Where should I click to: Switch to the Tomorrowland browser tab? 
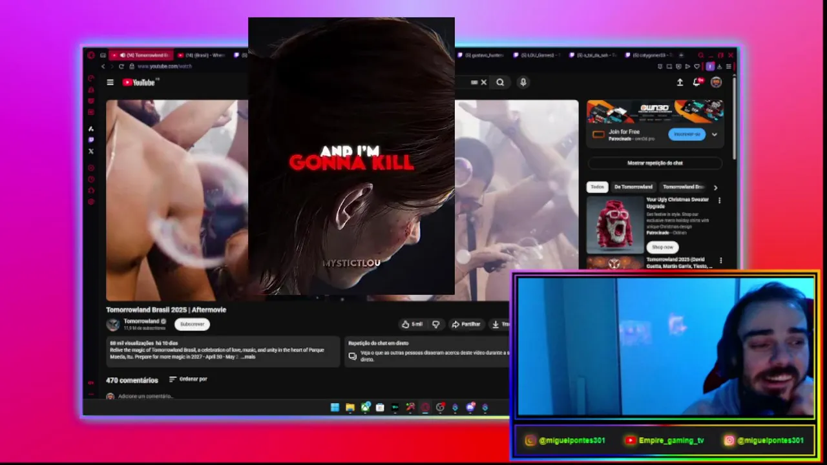(141, 56)
